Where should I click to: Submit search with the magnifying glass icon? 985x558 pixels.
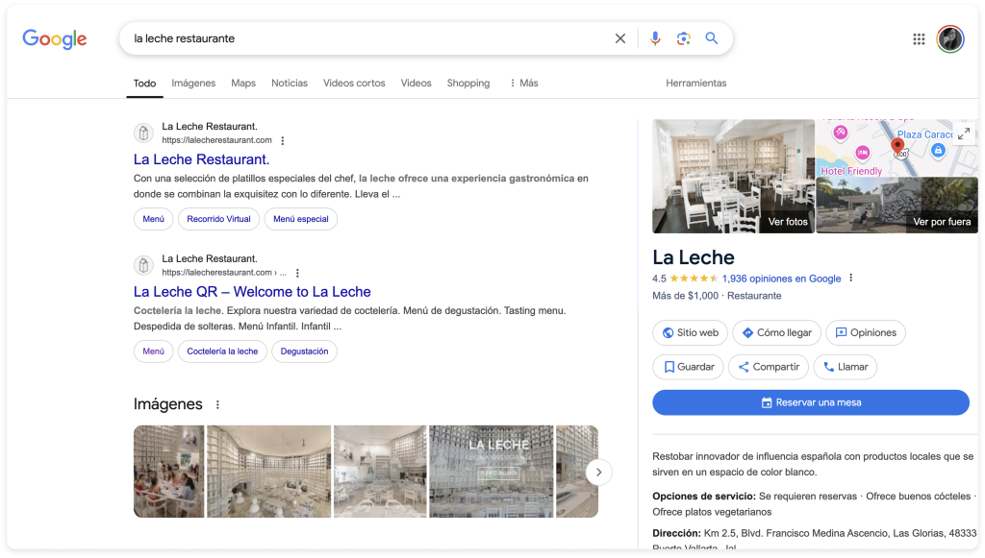pos(712,38)
